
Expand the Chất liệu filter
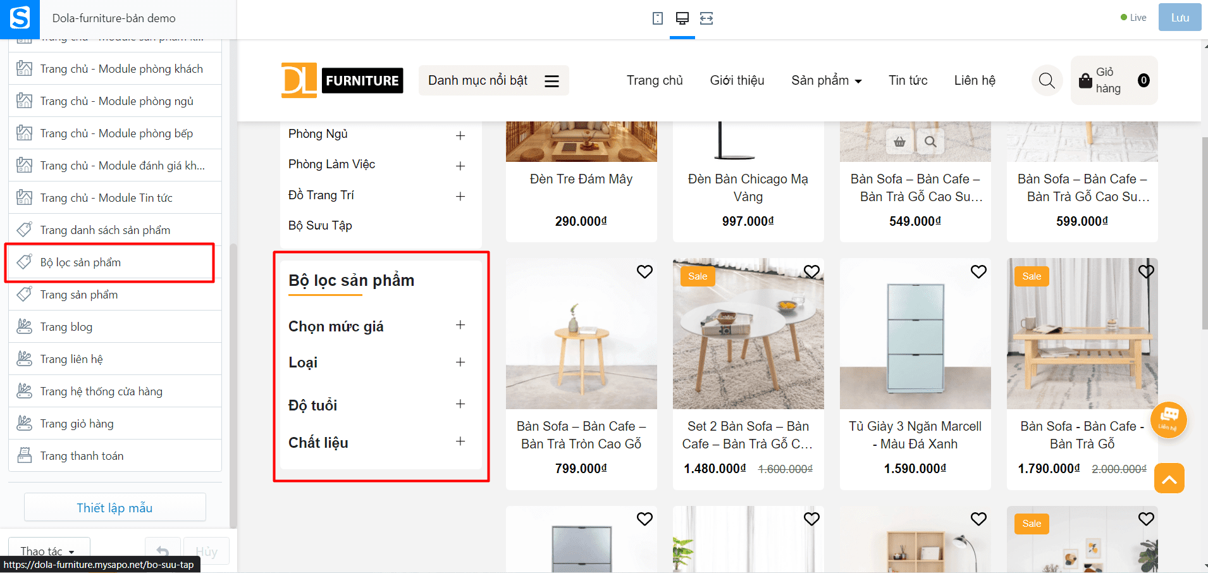tap(460, 441)
